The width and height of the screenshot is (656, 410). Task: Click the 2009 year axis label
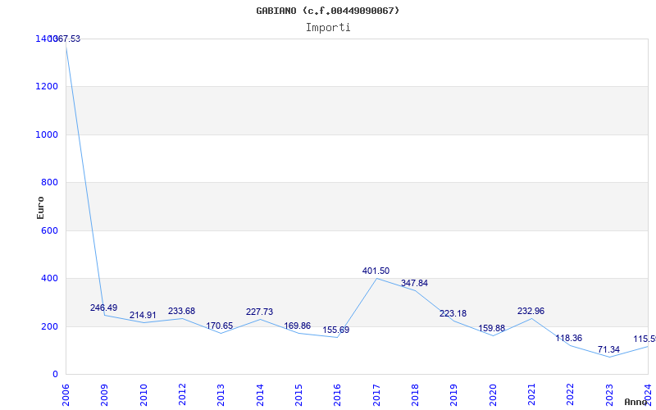[104, 394]
